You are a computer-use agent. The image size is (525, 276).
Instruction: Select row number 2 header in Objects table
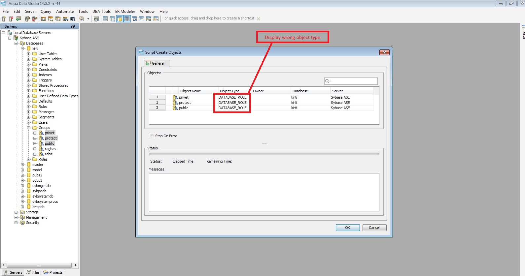157,103
